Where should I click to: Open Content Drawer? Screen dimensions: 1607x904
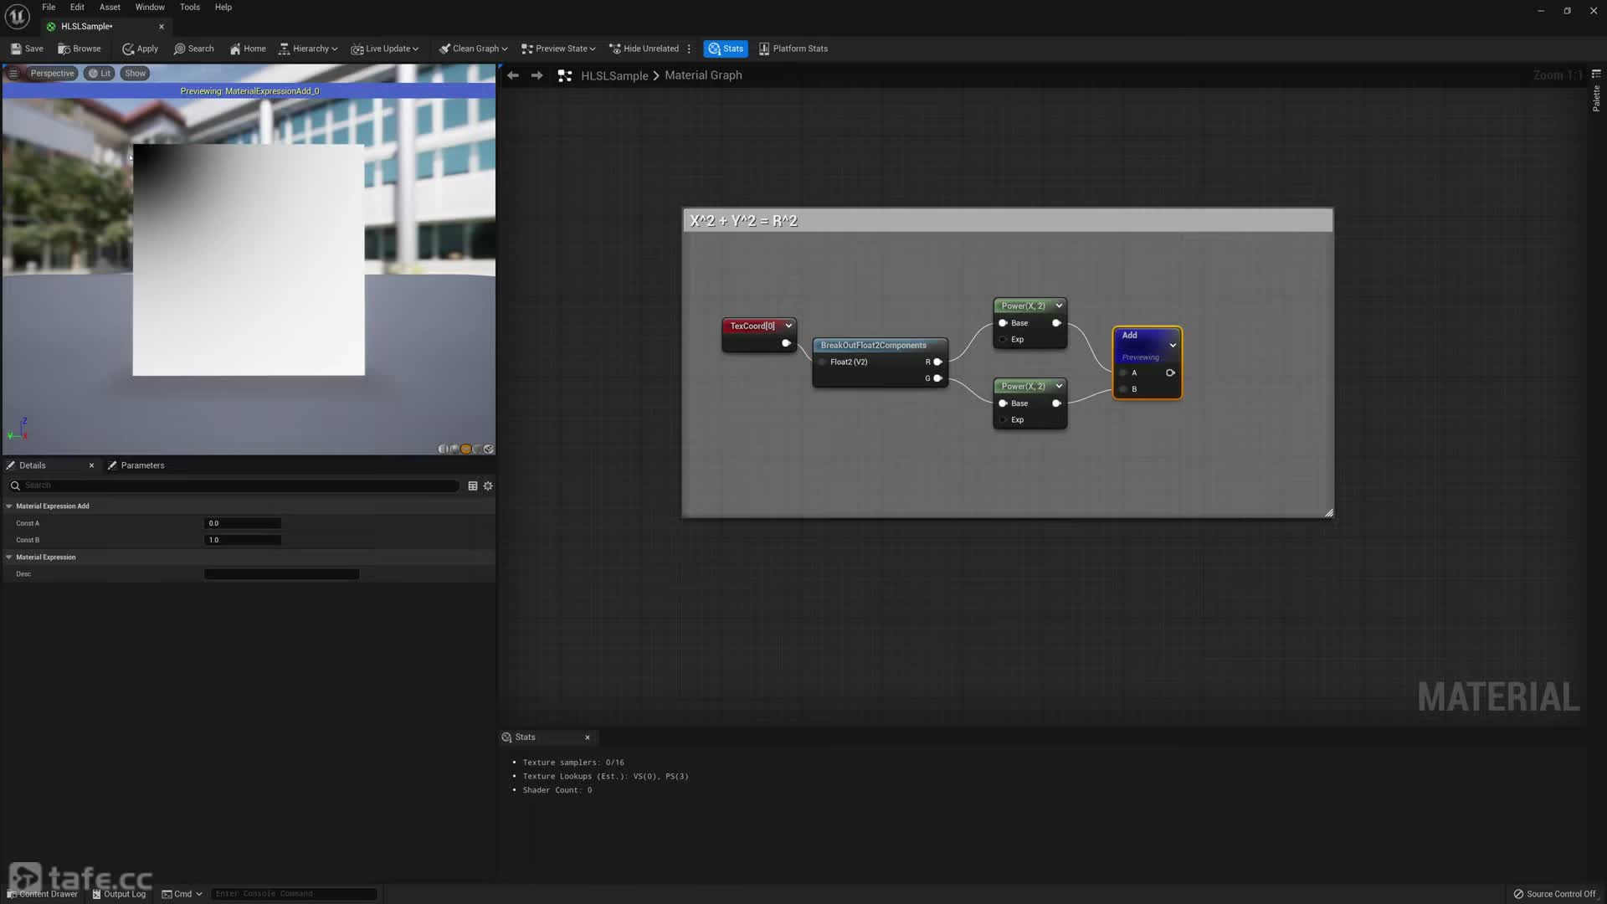pos(42,894)
